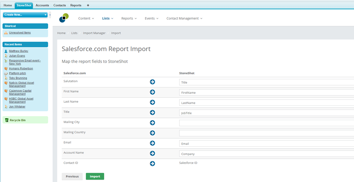The image size is (354, 182).
Task: Open the Hymans Robertson recent item
Action: 21,69
